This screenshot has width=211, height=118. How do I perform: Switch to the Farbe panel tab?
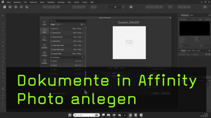(x=192, y=15)
